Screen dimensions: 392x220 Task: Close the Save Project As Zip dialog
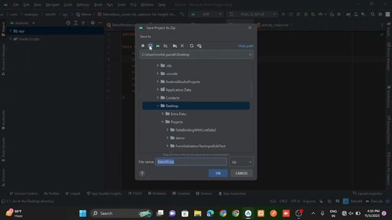[250, 28]
